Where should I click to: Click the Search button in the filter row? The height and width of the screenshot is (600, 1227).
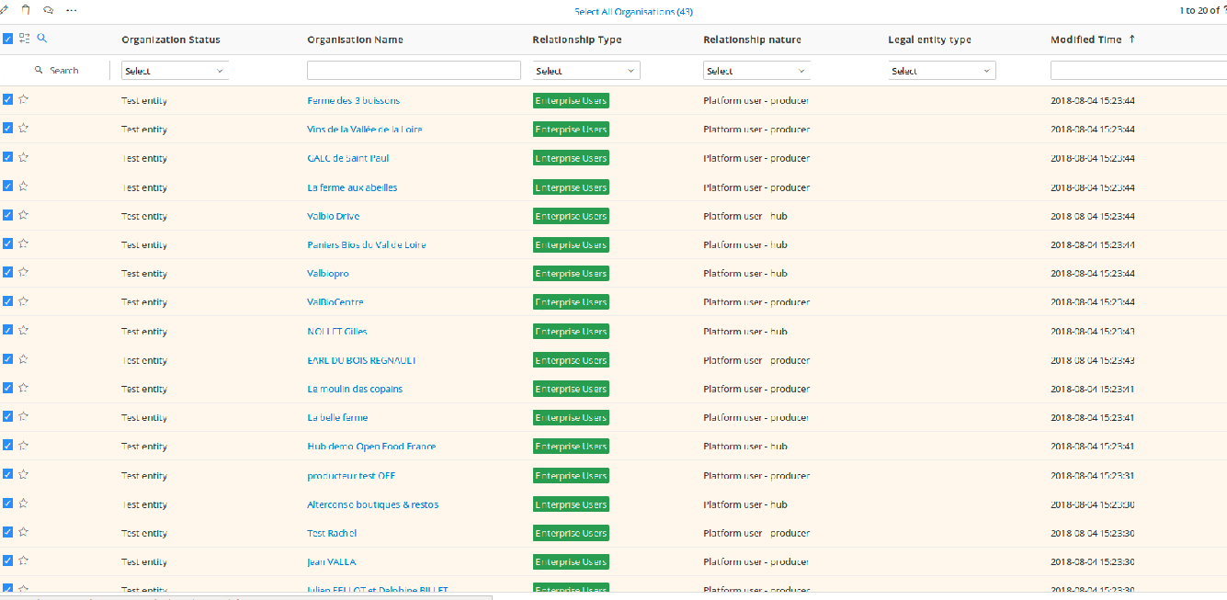56,70
